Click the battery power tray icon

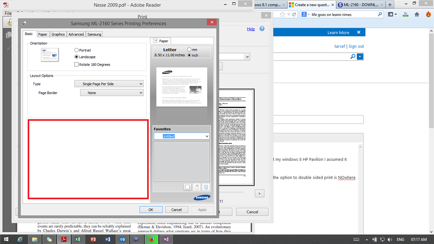[375, 240]
